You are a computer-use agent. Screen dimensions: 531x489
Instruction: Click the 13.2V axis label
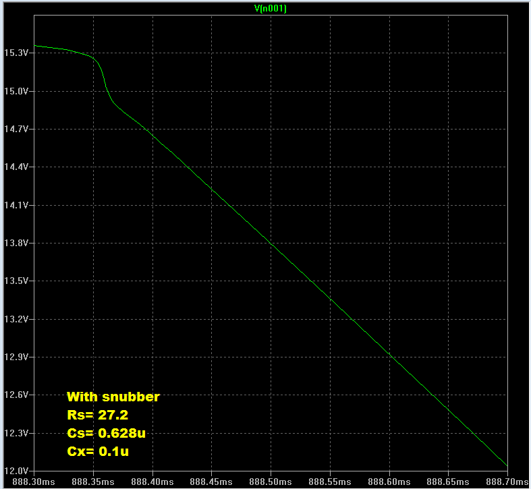[16, 319]
